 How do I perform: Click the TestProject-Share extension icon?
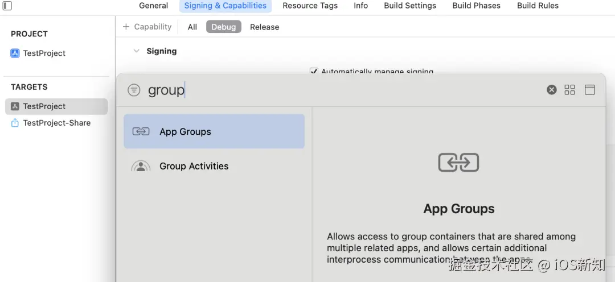(15, 123)
